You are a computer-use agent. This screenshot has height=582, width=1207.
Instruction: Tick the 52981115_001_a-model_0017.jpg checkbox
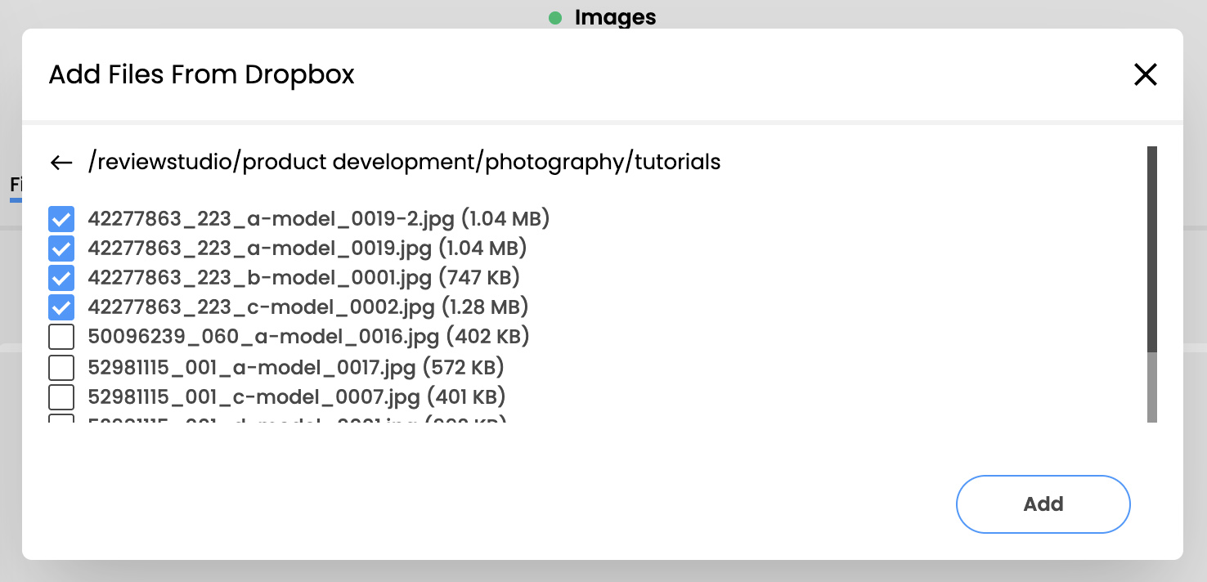coord(61,367)
